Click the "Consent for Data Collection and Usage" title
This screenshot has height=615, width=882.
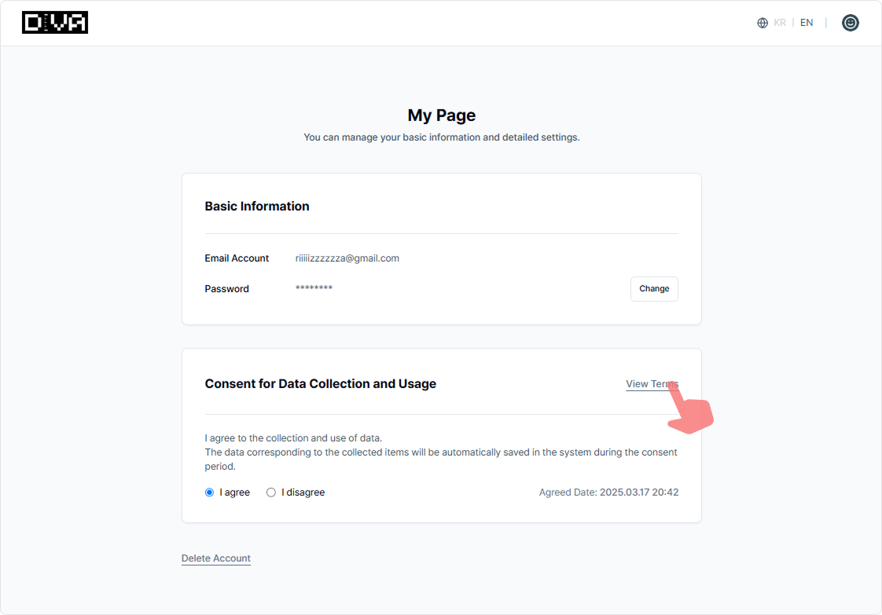coord(320,384)
